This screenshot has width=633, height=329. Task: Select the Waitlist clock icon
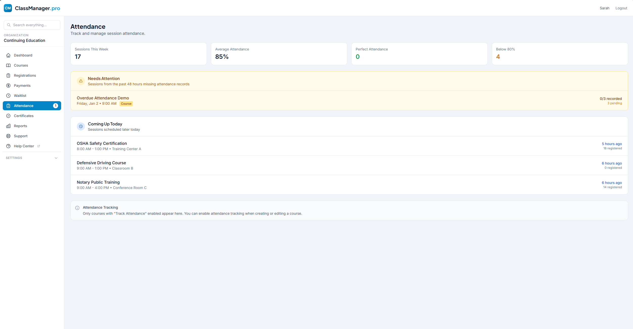click(x=8, y=95)
